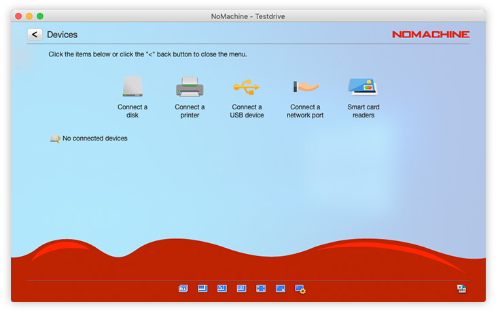Close the window with the red button
Image resolution: width=496 pixels, height=311 pixels.
point(18,16)
